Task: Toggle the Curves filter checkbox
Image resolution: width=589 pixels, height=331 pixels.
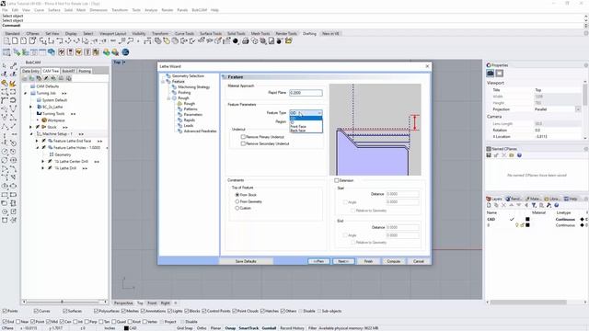Action: tap(36, 311)
